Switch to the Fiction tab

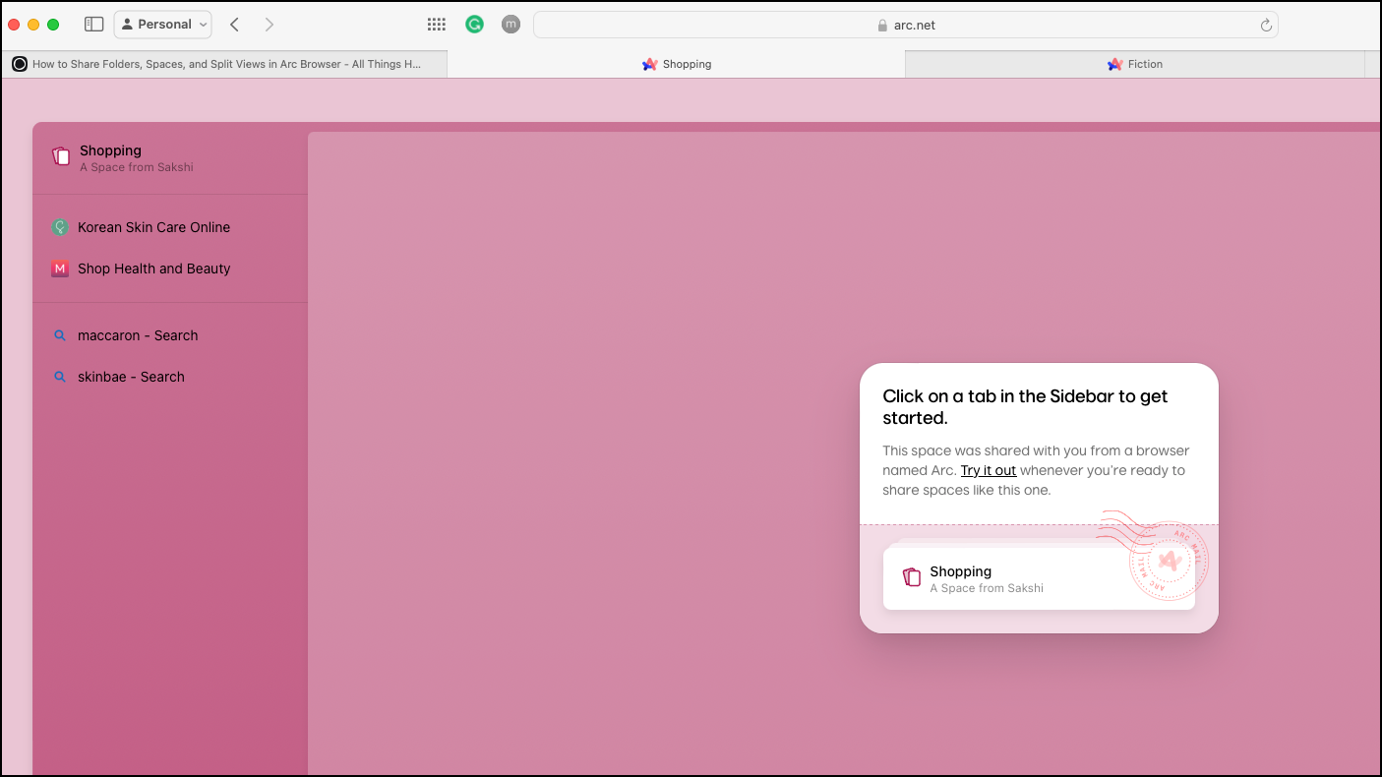[1135, 64]
